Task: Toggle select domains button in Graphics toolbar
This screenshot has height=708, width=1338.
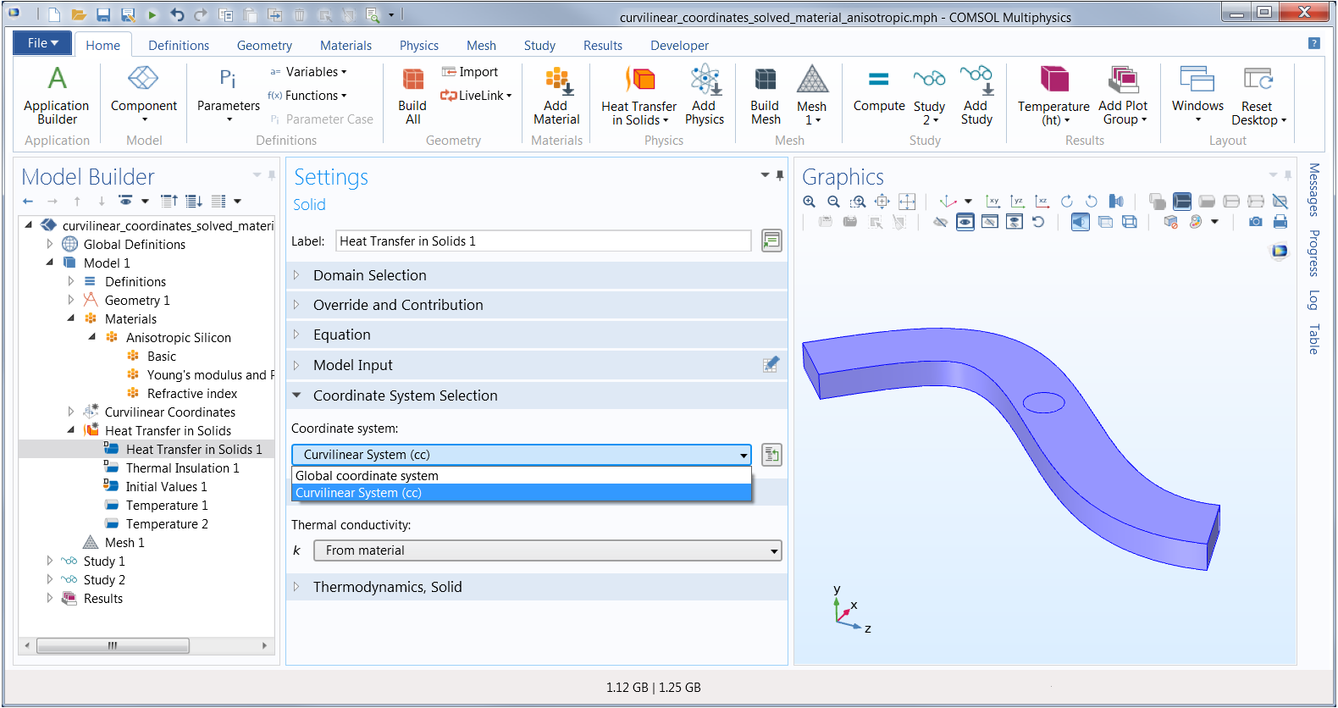Action: click(x=1182, y=202)
